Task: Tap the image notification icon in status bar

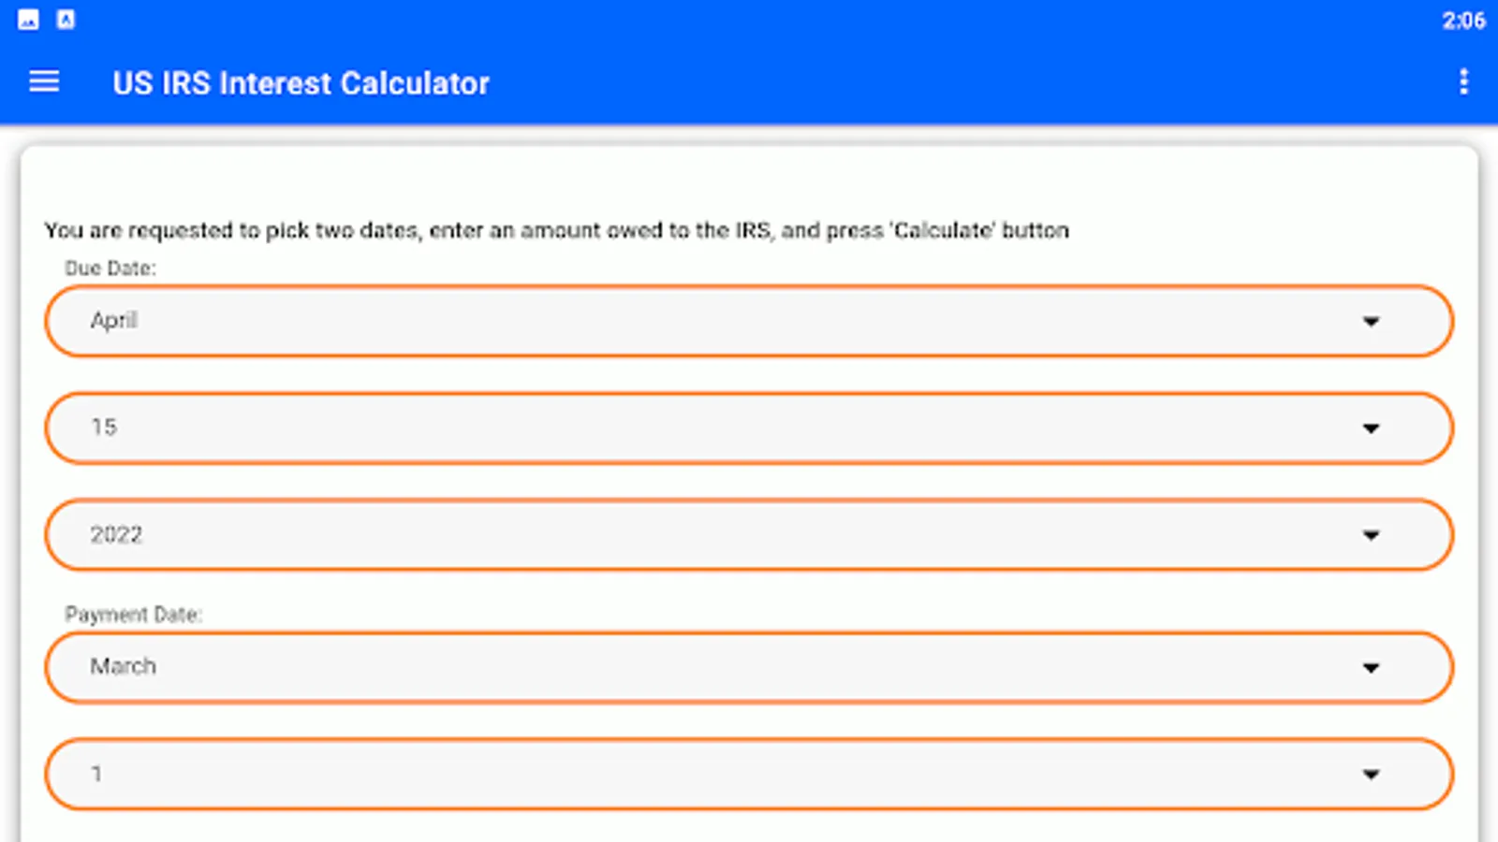Action: (x=28, y=20)
